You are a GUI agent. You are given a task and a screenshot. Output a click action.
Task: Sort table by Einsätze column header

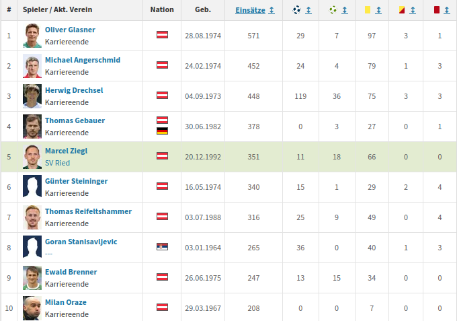click(x=250, y=10)
